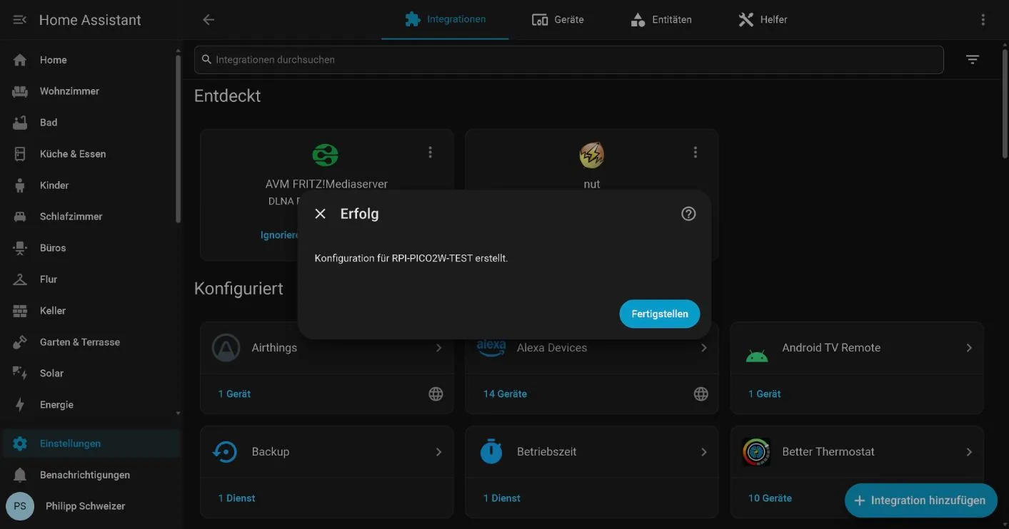Click the Bad bathtub icon
Viewport: 1009px width, 529px height.
point(20,123)
